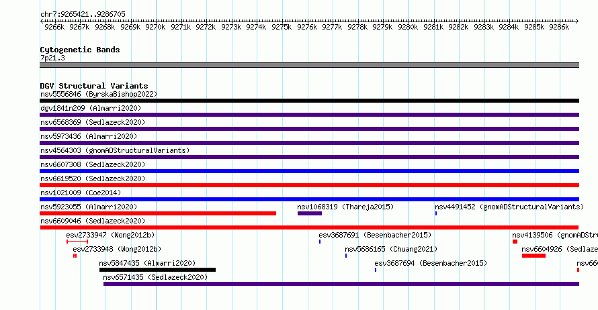The height and width of the screenshot is (310, 598).
Task: Open nsv5686165 (Chuang2021) label
Action: (x=391, y=249)
